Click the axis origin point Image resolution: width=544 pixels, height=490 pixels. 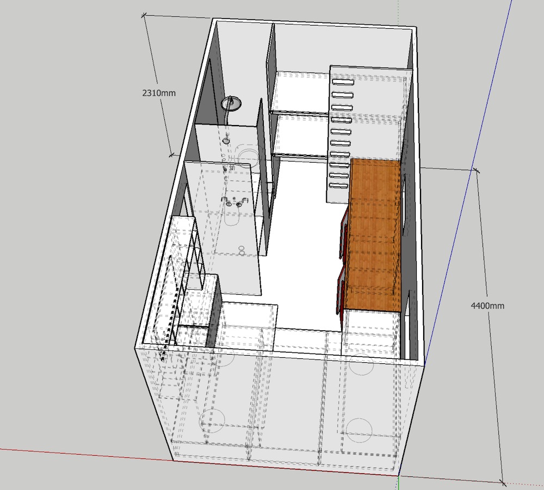point(399,476)
